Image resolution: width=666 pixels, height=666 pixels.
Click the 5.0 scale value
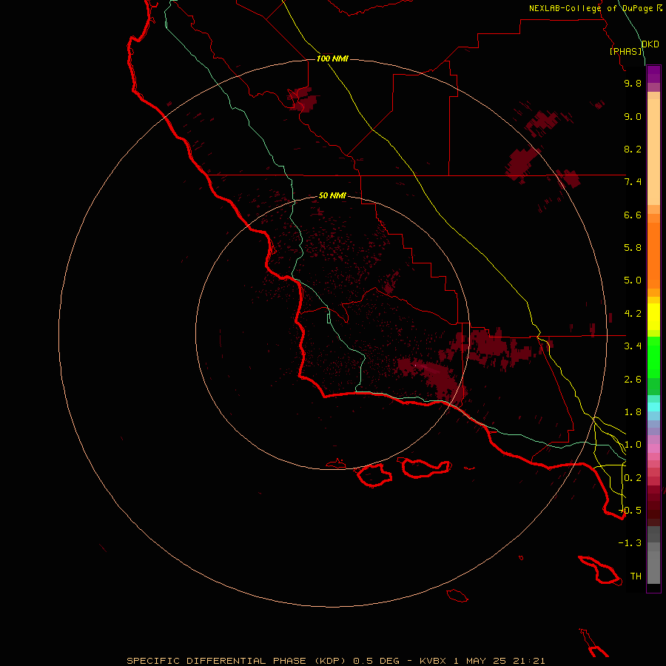pyautogui.click(x=633, y=280)
